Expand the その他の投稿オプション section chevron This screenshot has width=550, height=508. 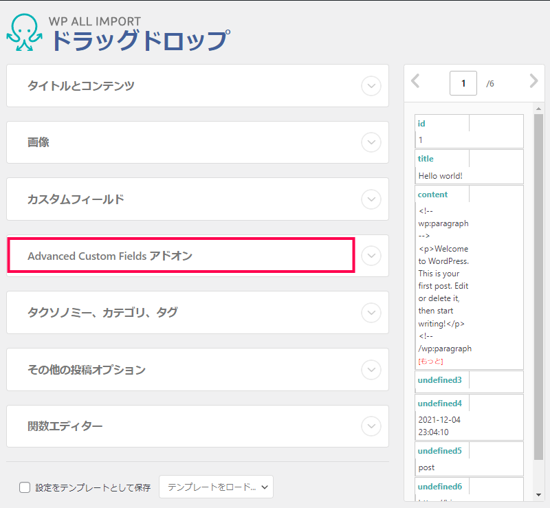click(371, 369)
